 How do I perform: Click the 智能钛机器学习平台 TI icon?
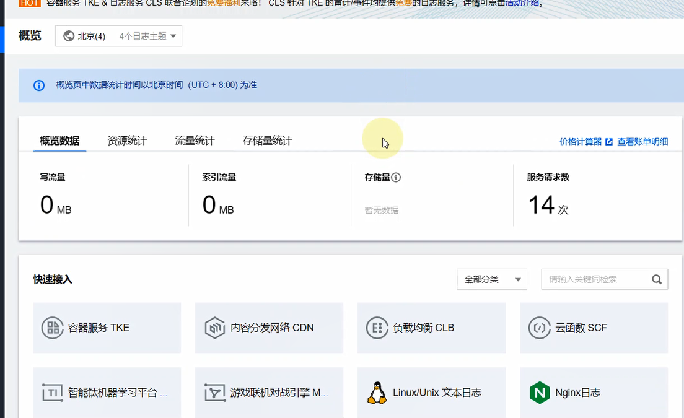coord(52,393)
